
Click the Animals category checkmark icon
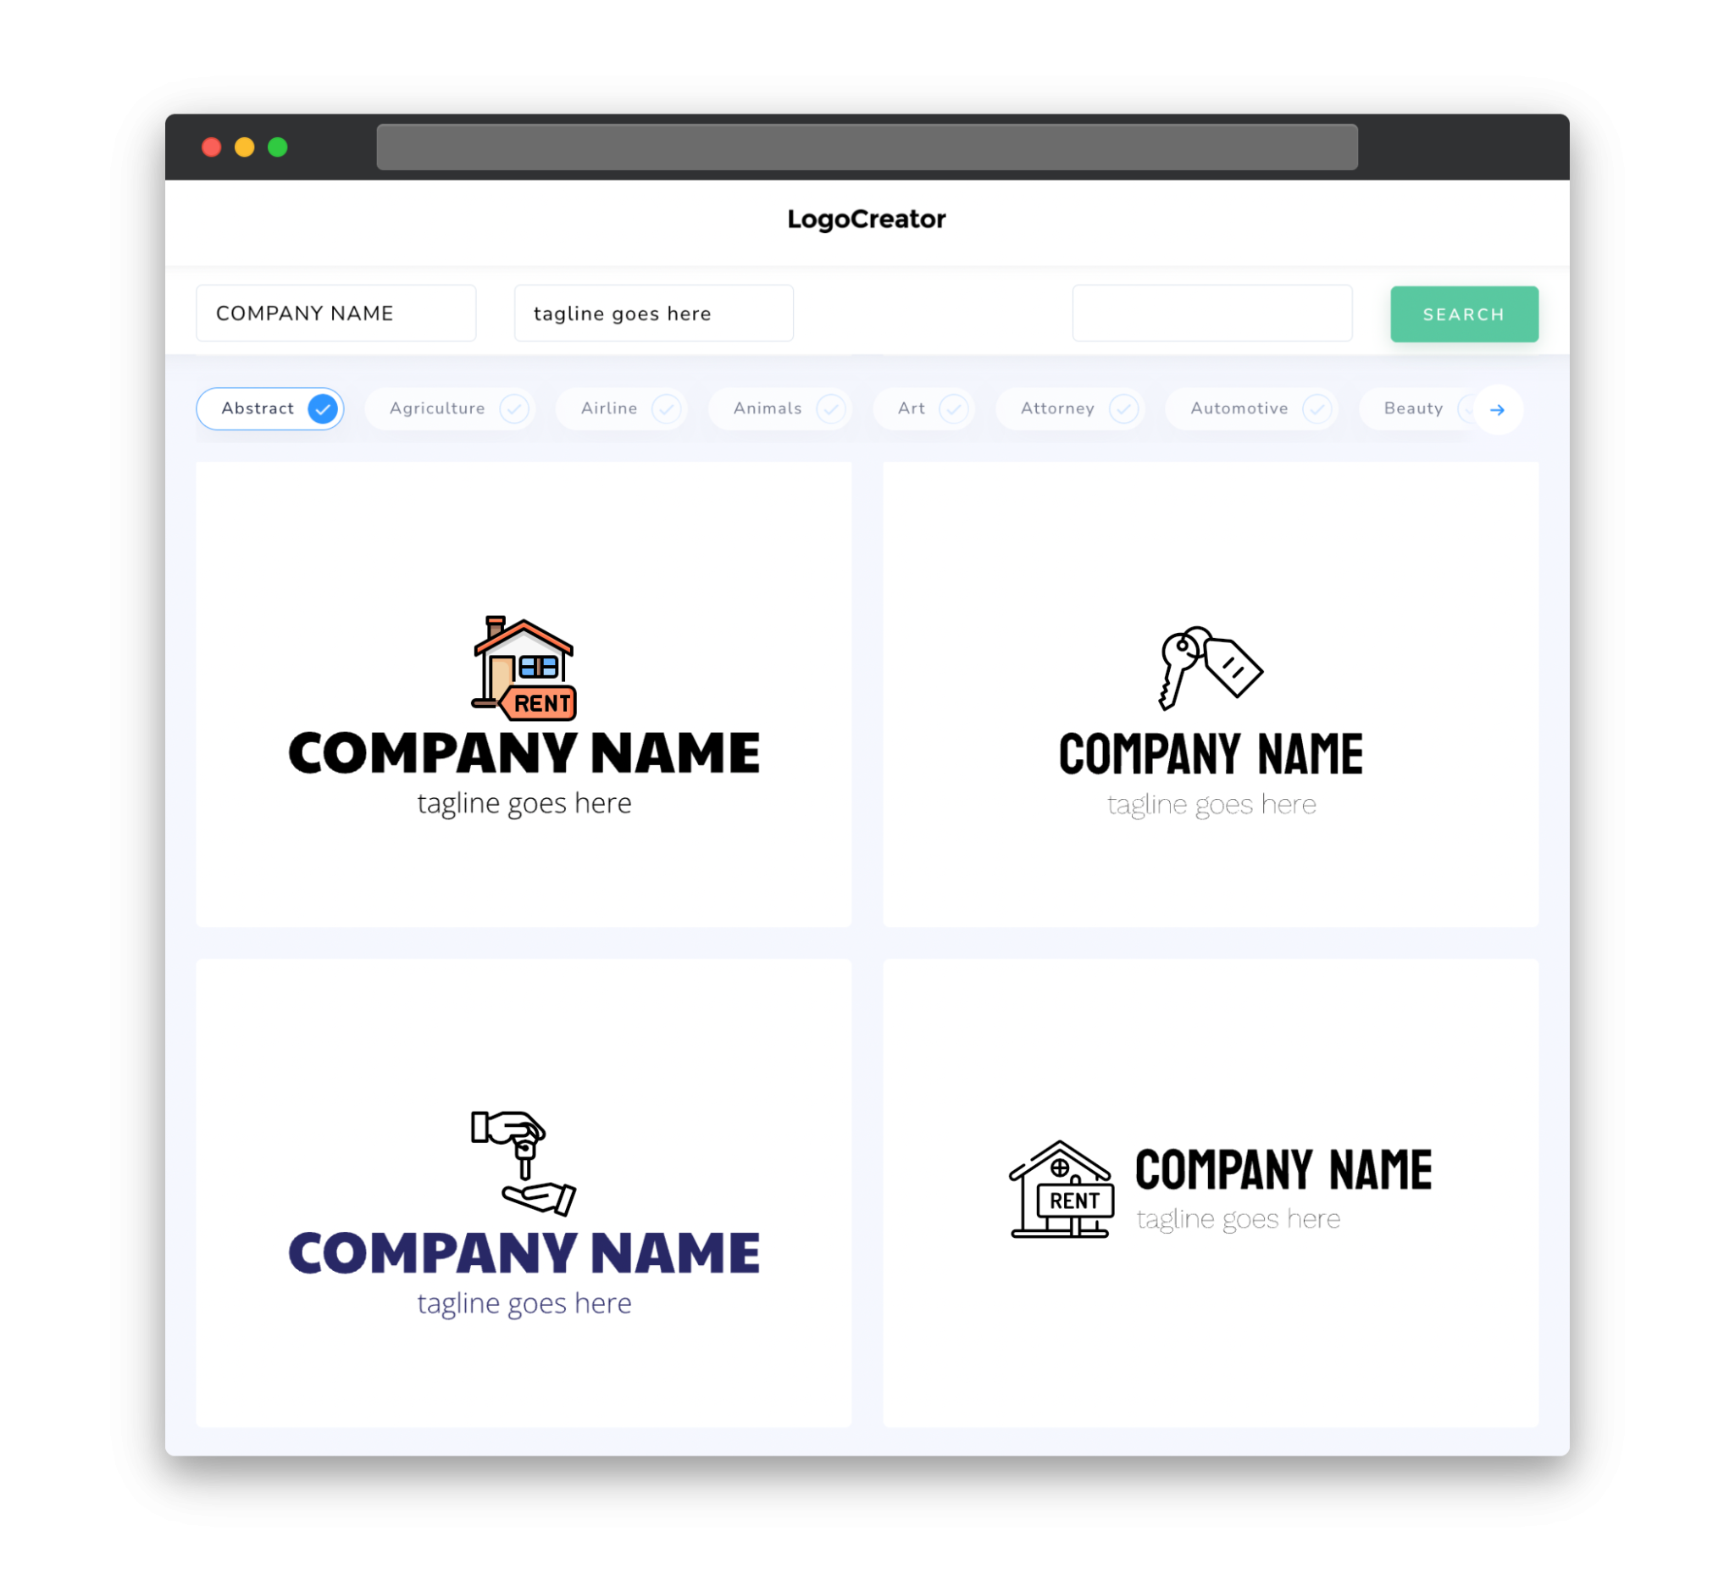[833, 408]
